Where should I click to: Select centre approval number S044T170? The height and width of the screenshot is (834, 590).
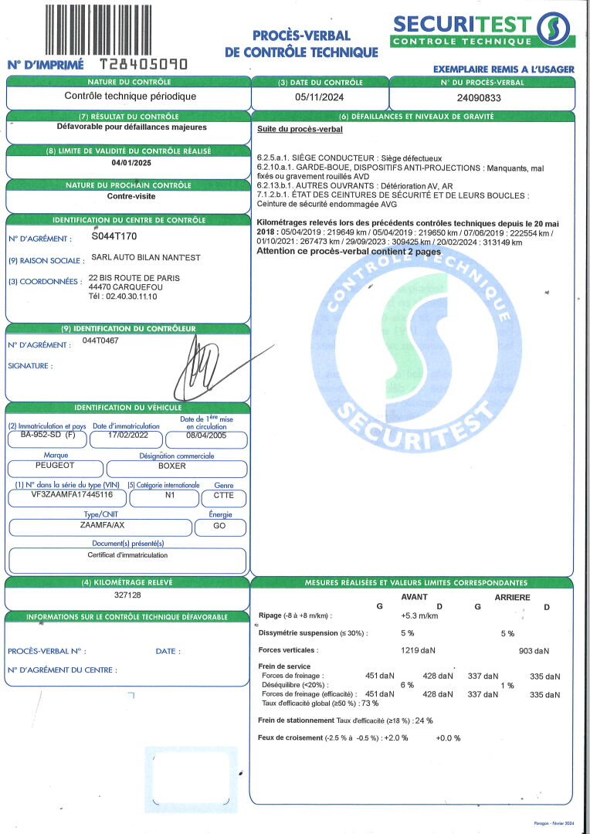(x=114, y=236)
